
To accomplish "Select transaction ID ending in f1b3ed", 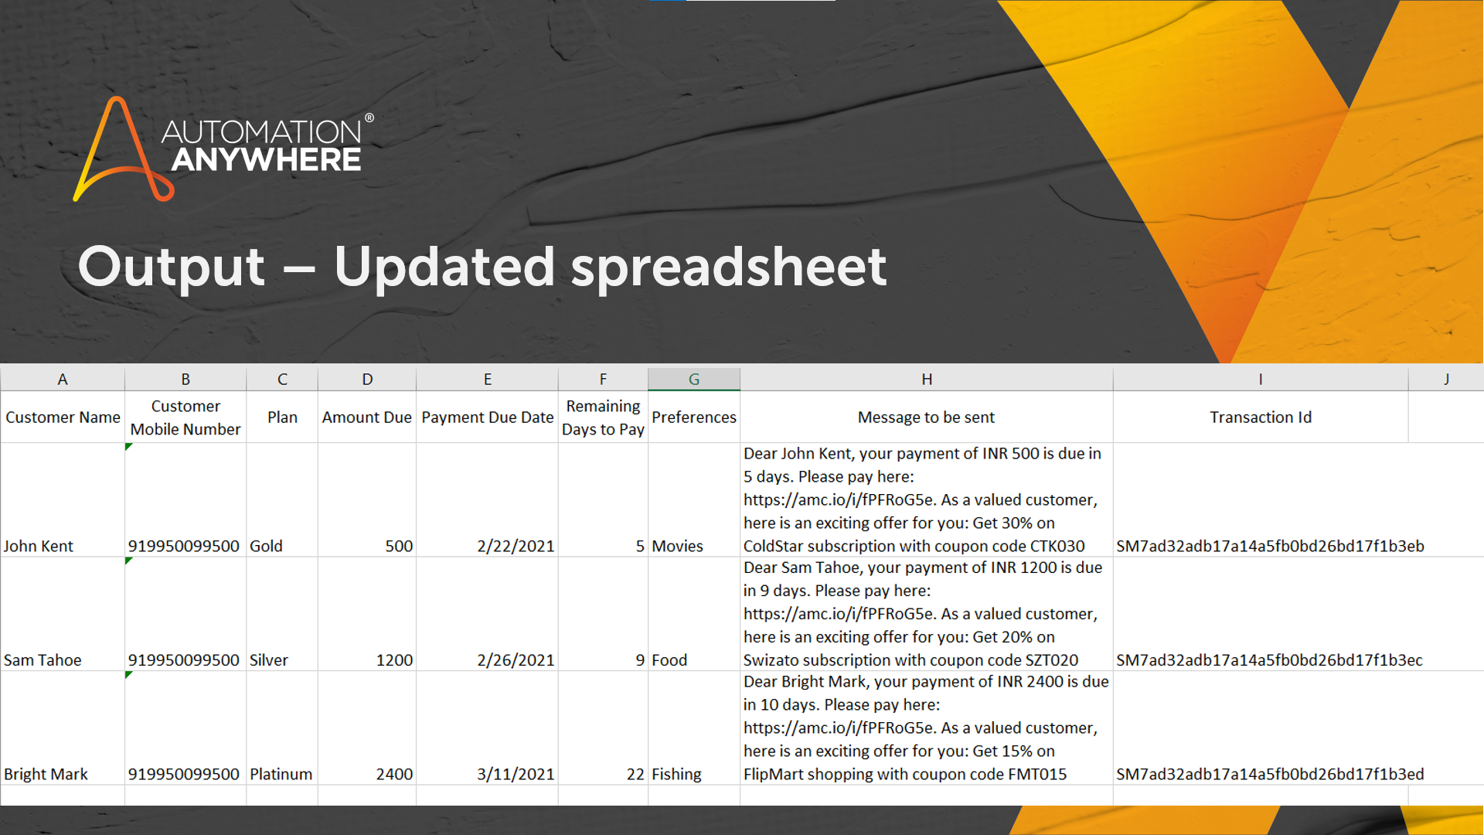I will pos(1269,774).
